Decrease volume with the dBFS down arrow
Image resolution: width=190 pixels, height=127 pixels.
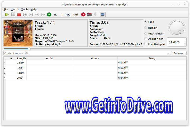coord(185,44)
